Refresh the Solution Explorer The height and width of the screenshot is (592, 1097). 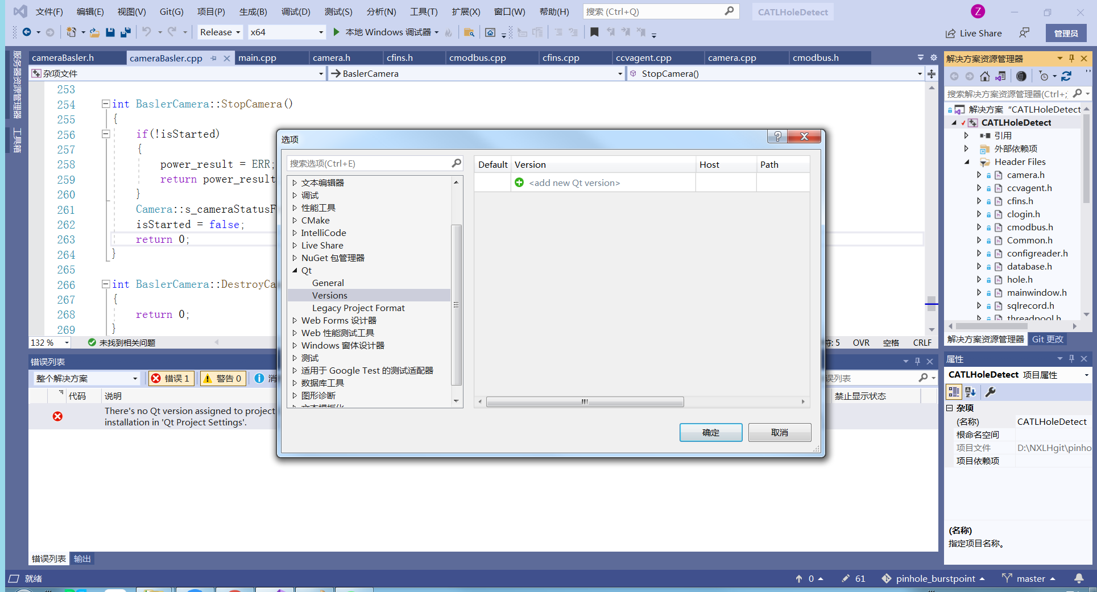(1066, 76)
